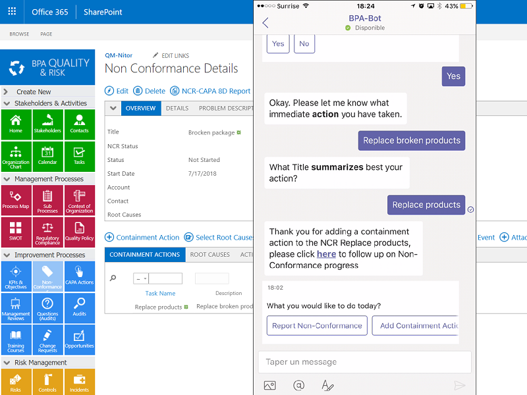Open the Training Courses tile

16,340
